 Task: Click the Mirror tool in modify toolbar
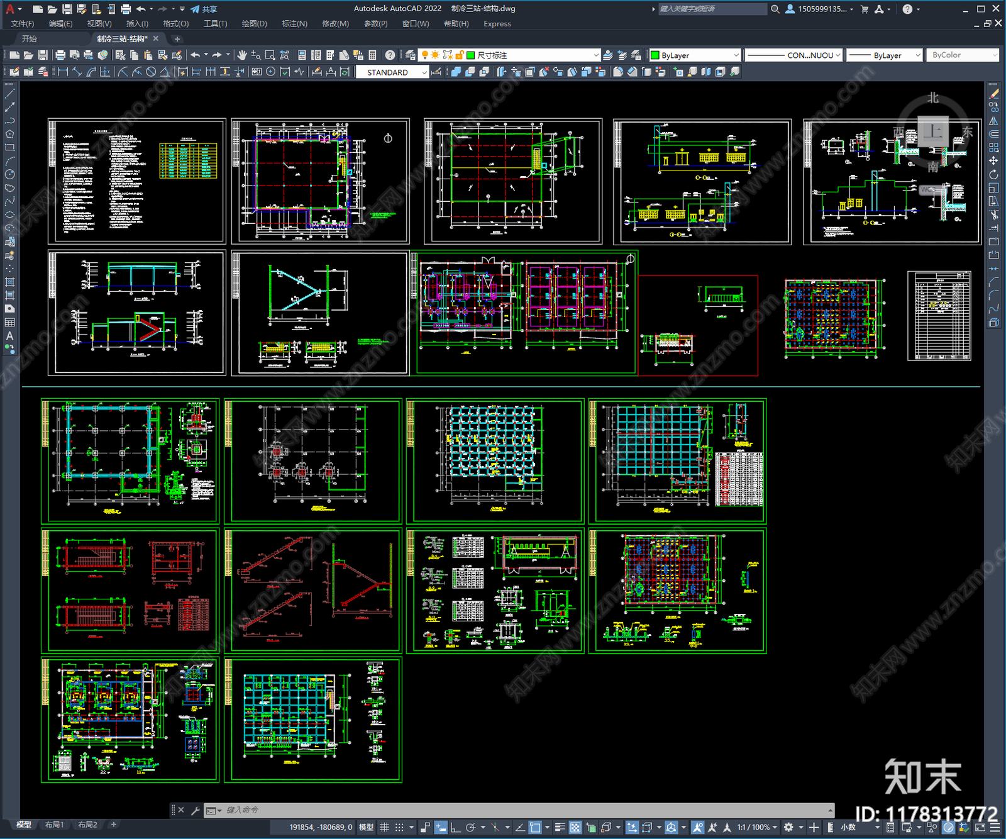tap(993, 121)
